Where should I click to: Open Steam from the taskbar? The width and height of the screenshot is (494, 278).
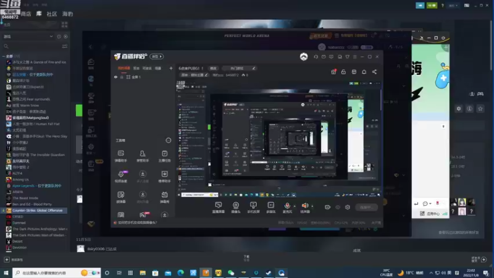coord(269,272)
